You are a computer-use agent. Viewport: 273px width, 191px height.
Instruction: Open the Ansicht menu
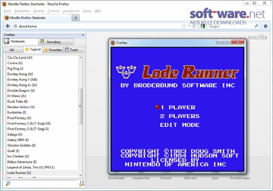[39, 11]
